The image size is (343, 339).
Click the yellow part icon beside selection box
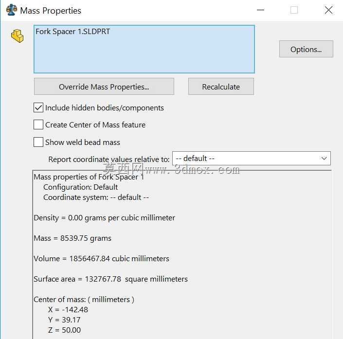pyautogui.click(x=17, y=36)
